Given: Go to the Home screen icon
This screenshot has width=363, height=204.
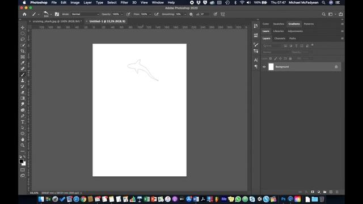Looking at the screenshot, I should click(24, 14).
